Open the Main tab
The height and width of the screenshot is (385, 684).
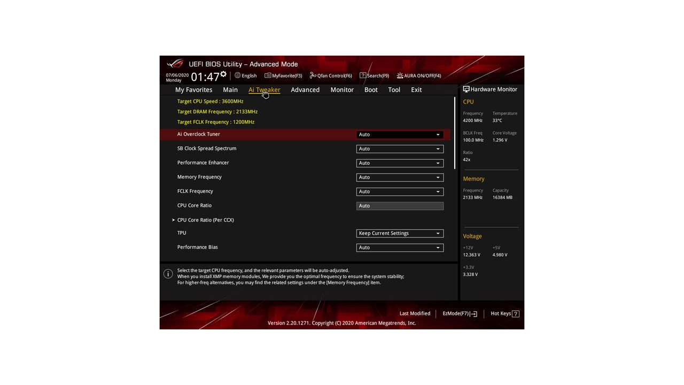[x=230, y=90]
